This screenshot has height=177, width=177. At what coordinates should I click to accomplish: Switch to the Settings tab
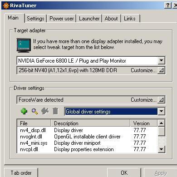[x=35, y=19]
